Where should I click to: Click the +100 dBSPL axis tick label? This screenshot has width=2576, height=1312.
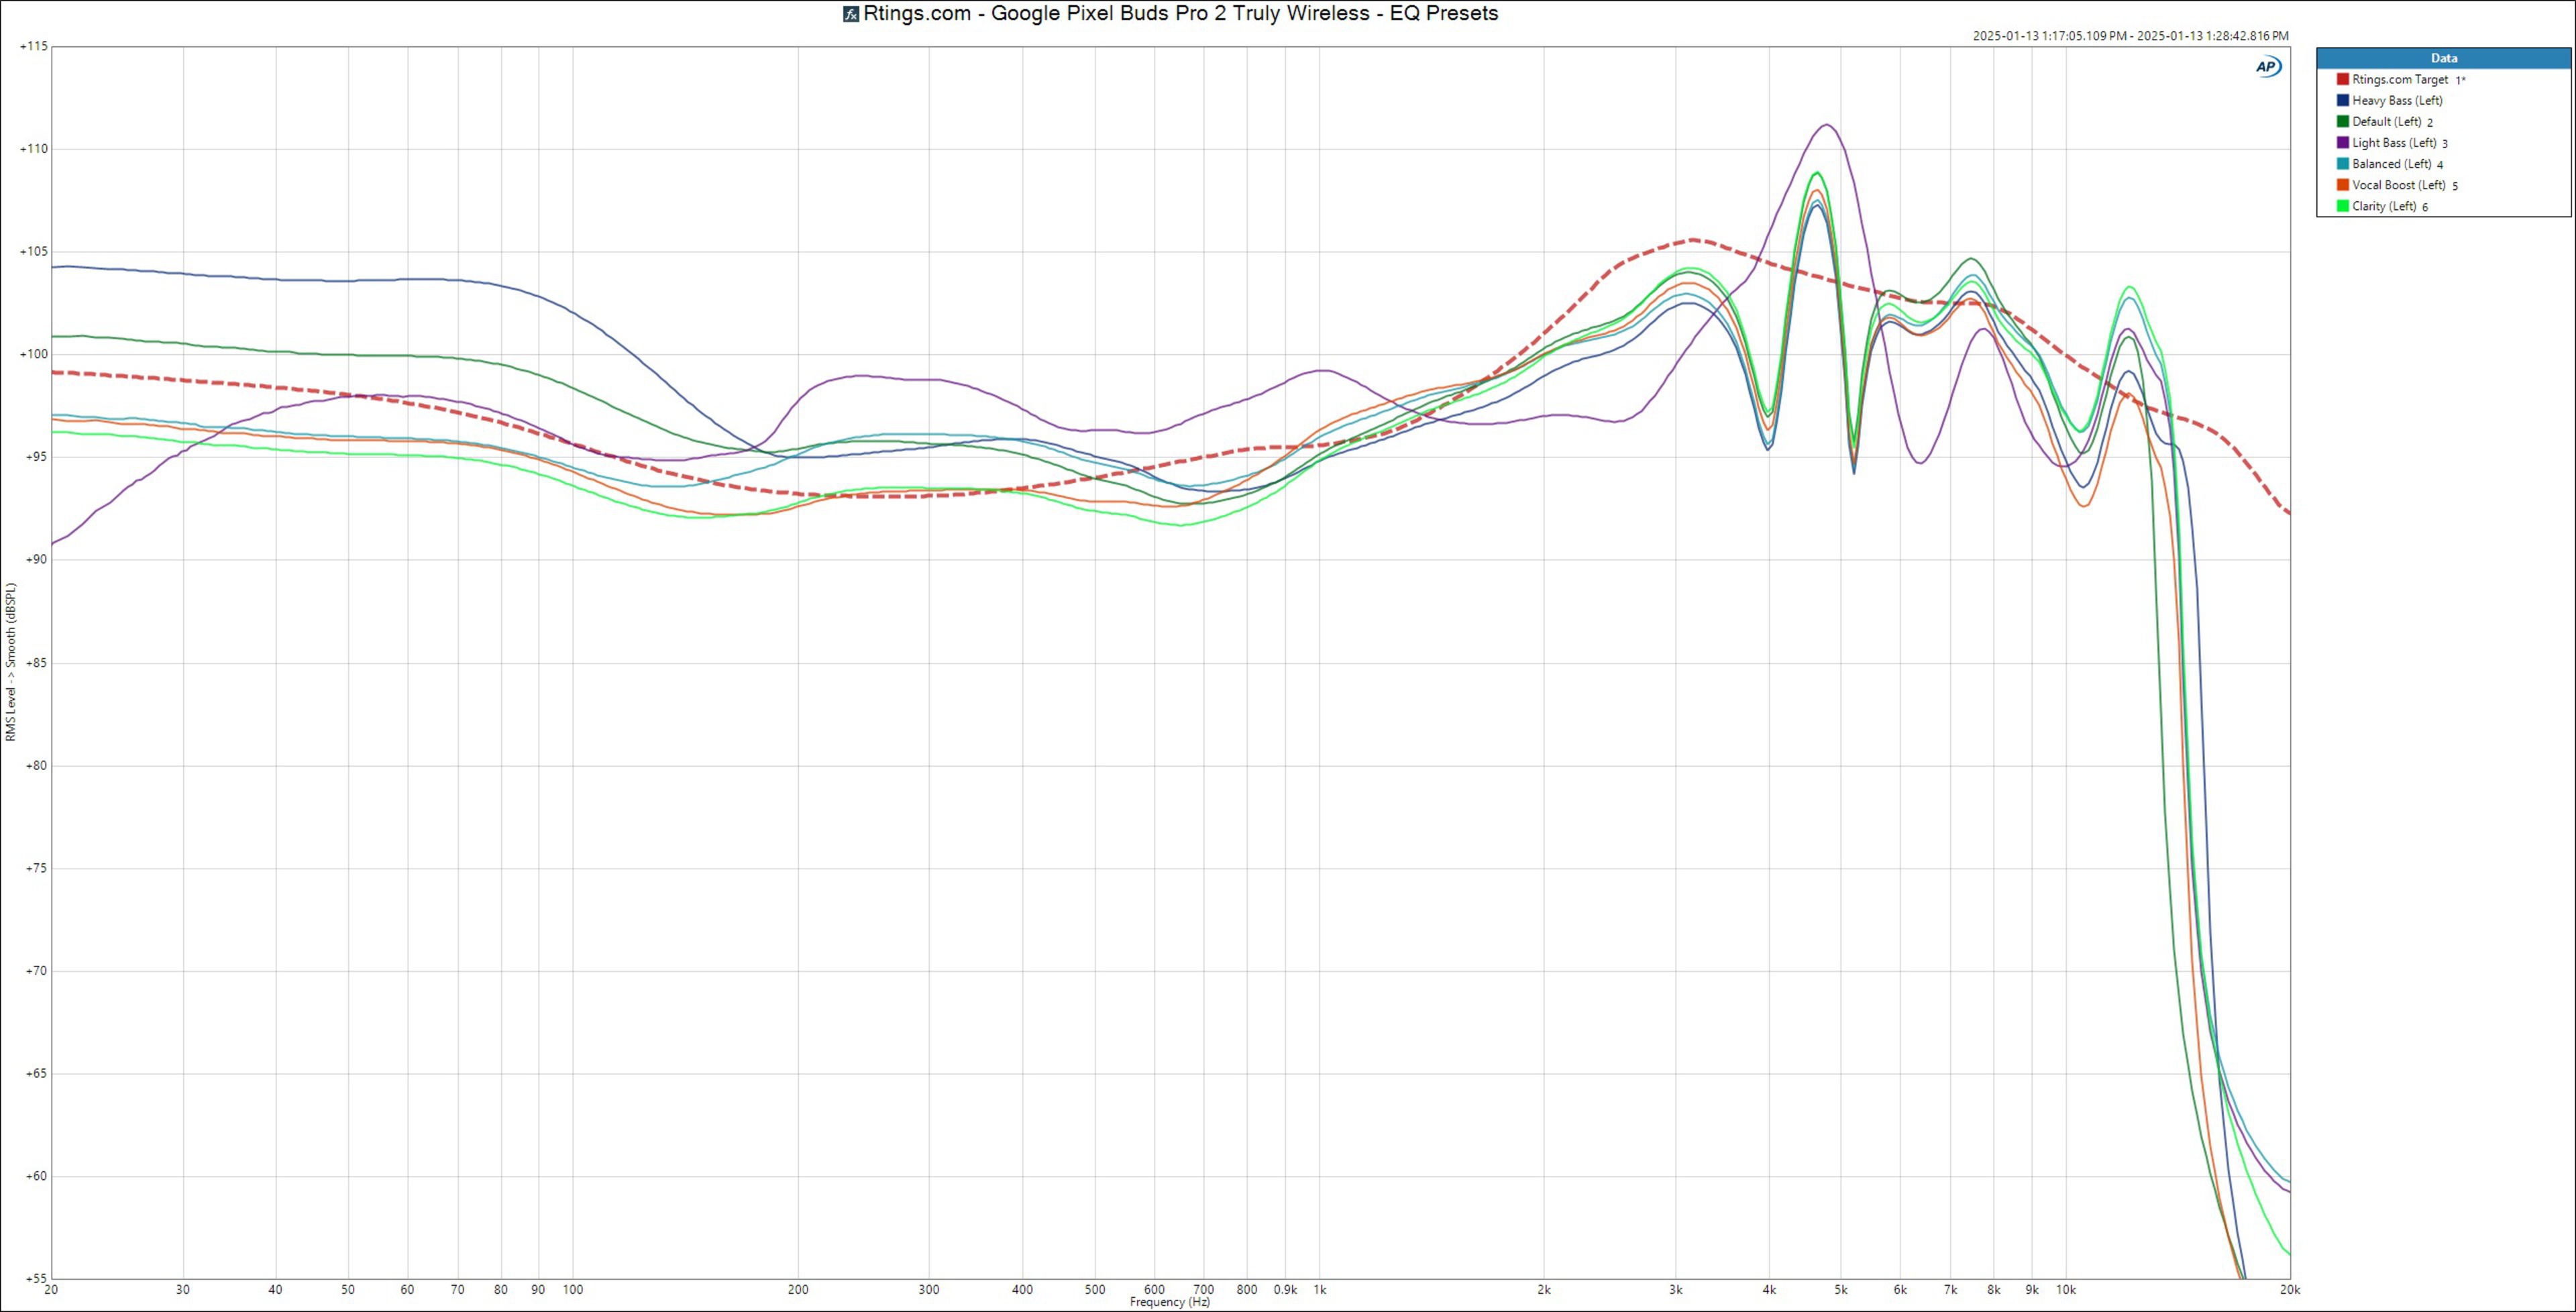[x=33, y=354]
